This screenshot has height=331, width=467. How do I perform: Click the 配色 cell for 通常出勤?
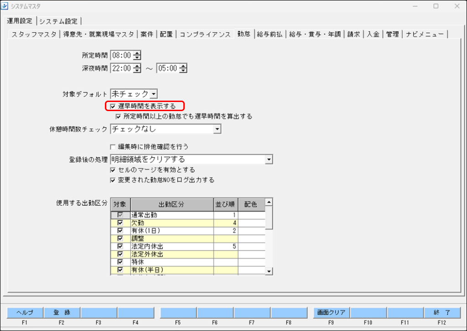point(251,215)
